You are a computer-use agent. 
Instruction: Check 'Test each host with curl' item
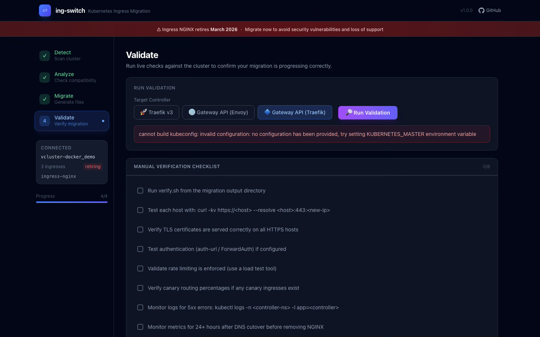point(140,210)
